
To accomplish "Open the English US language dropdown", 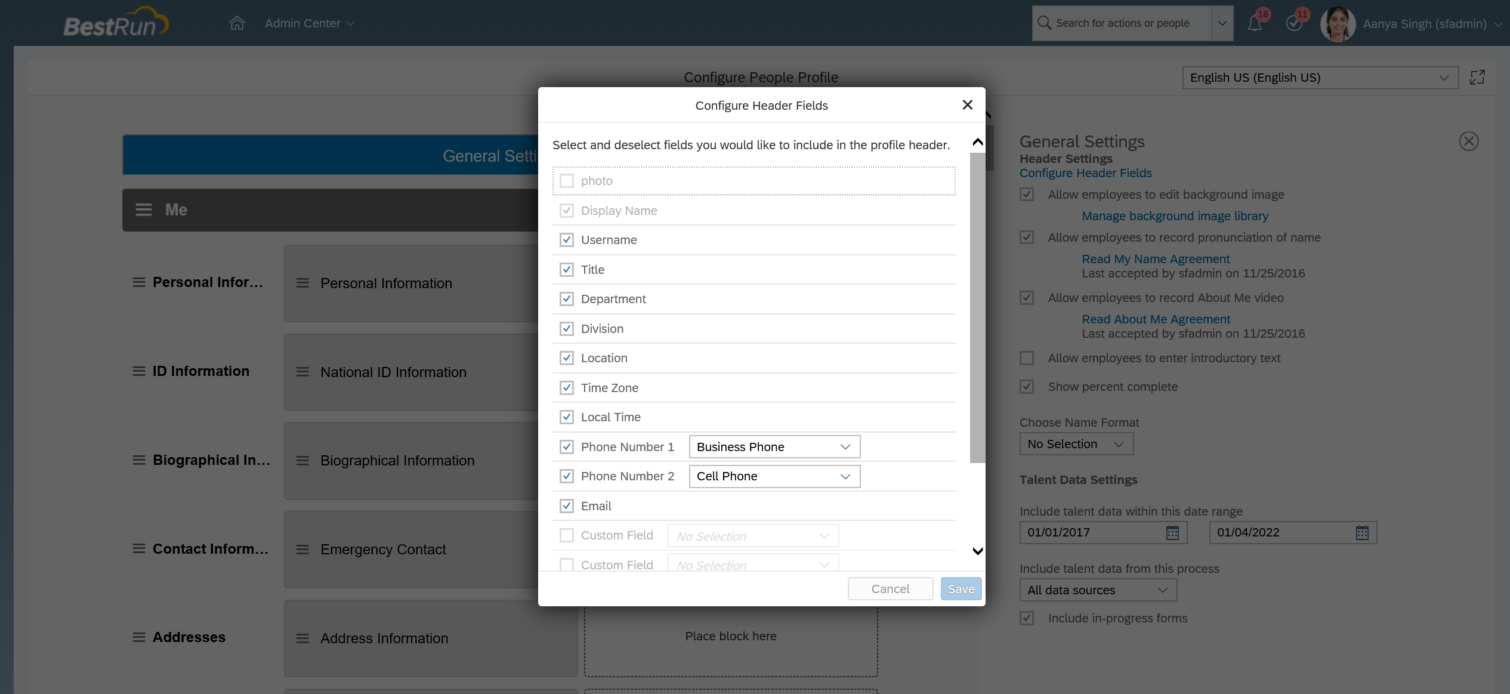I will click(1320, 78).
